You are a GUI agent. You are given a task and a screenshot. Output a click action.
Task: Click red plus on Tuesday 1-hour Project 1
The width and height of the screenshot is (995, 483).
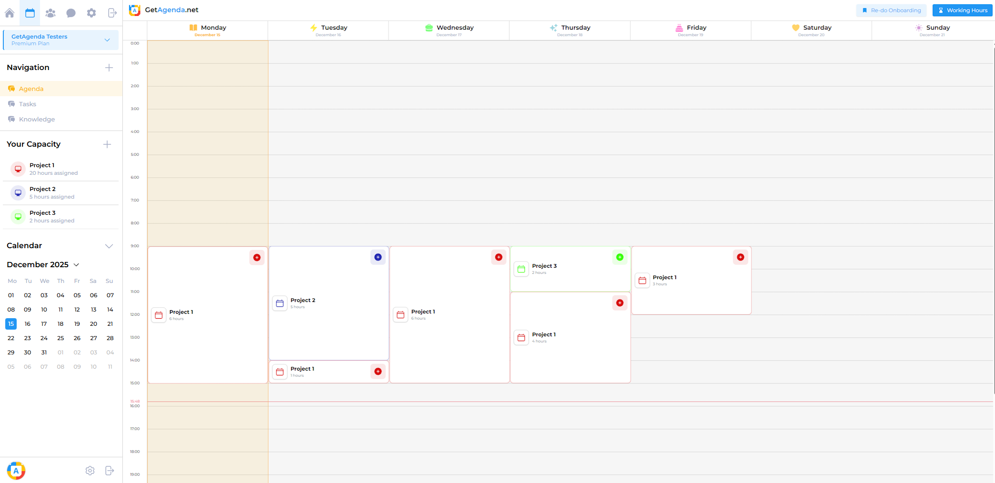coord(378,372)
